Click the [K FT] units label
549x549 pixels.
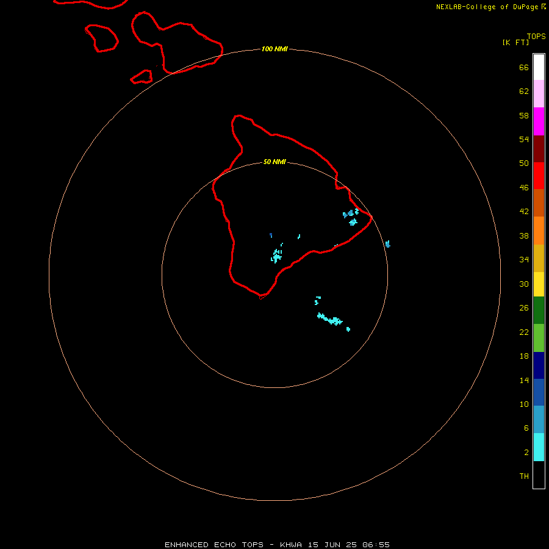click(515, 42)
